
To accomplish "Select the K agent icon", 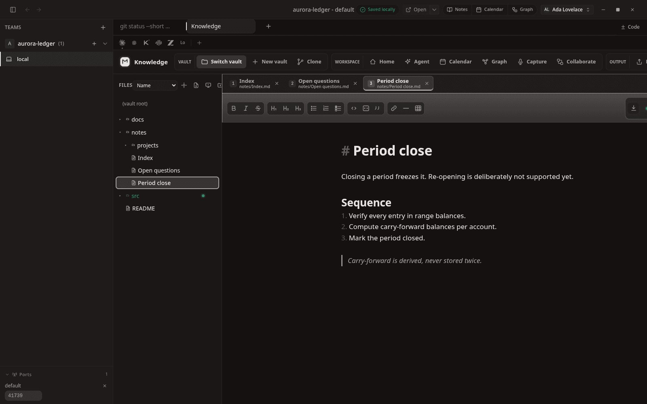I will [146, 43].
